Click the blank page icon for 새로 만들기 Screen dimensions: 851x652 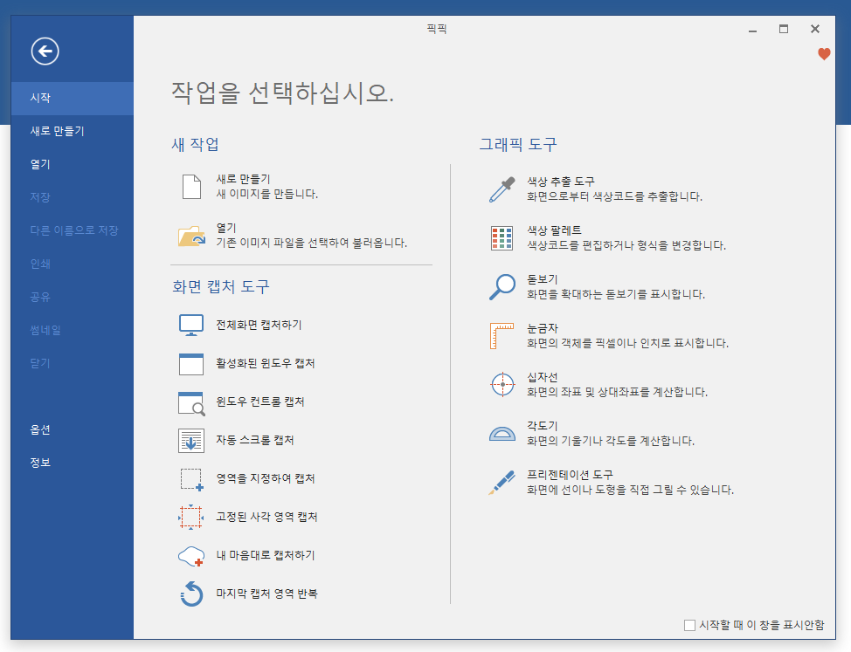pyautogui.click(x=191, y=187)
